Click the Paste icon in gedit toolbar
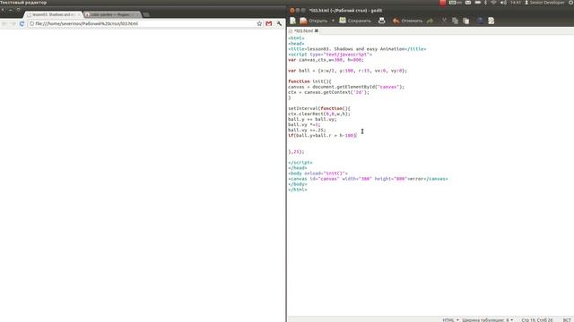This screenshot has height=322, width=574. [x=466, y=21]
